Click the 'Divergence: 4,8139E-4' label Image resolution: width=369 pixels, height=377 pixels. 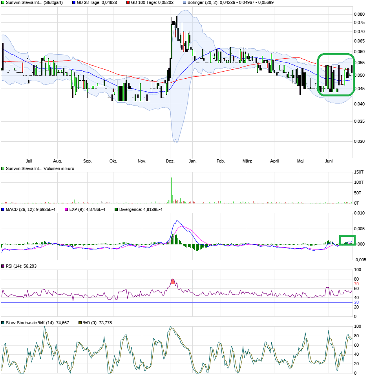[x=141, y=210]
